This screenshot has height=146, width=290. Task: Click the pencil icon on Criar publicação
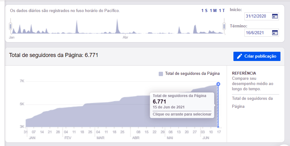click(x=240, y=56)
